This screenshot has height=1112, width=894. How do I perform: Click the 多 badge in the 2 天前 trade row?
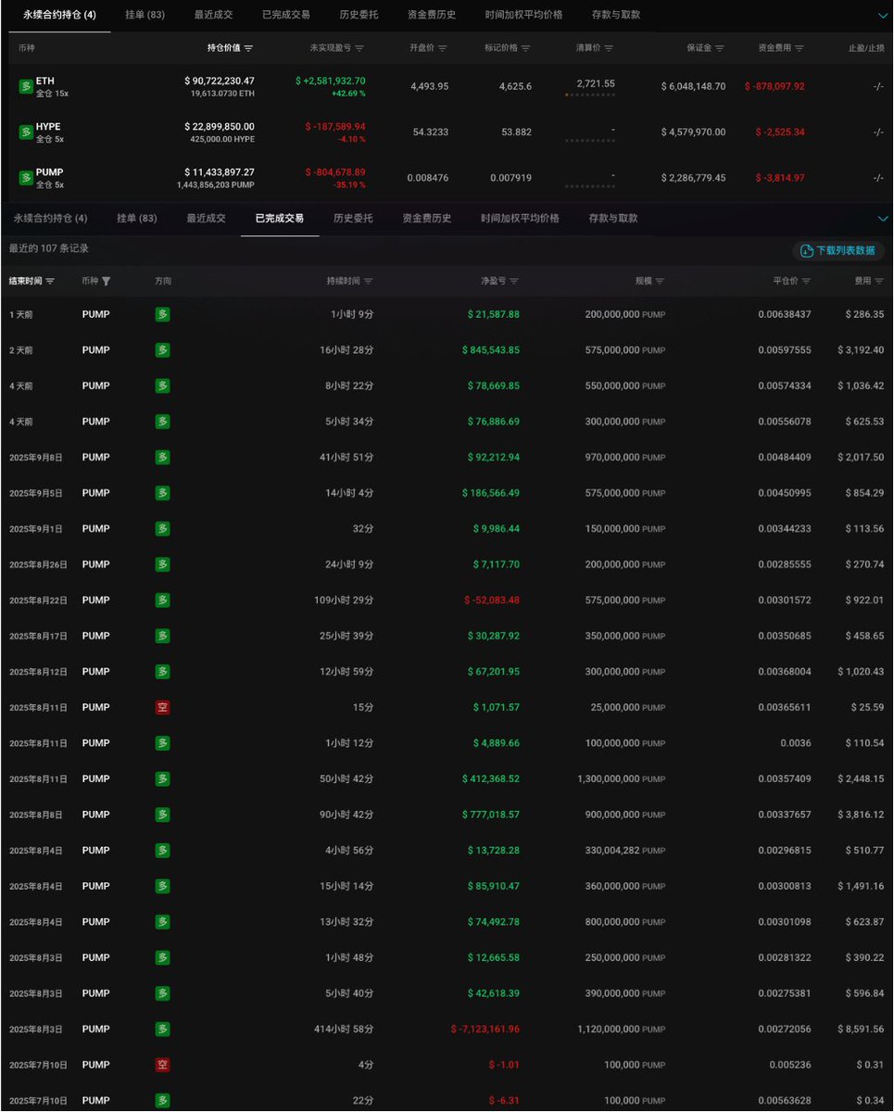[x=163, y=350]
